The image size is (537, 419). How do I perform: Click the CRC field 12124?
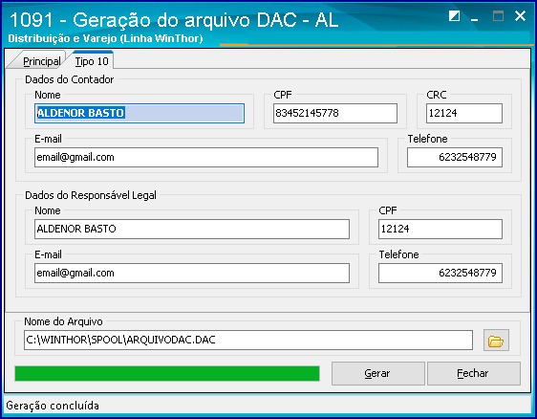(464, 113)
